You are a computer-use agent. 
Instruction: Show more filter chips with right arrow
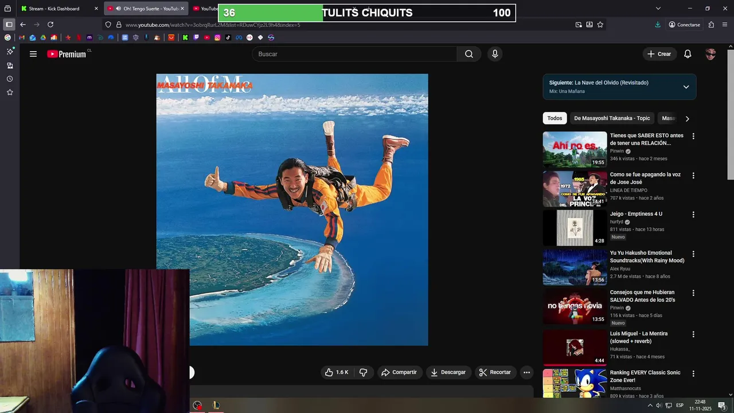click(687, 119)
